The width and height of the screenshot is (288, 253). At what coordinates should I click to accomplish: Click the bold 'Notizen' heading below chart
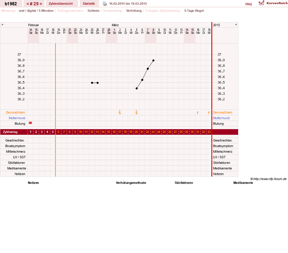tap(33, 183)
